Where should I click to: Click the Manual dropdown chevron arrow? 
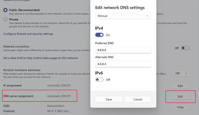pos(147,16)
